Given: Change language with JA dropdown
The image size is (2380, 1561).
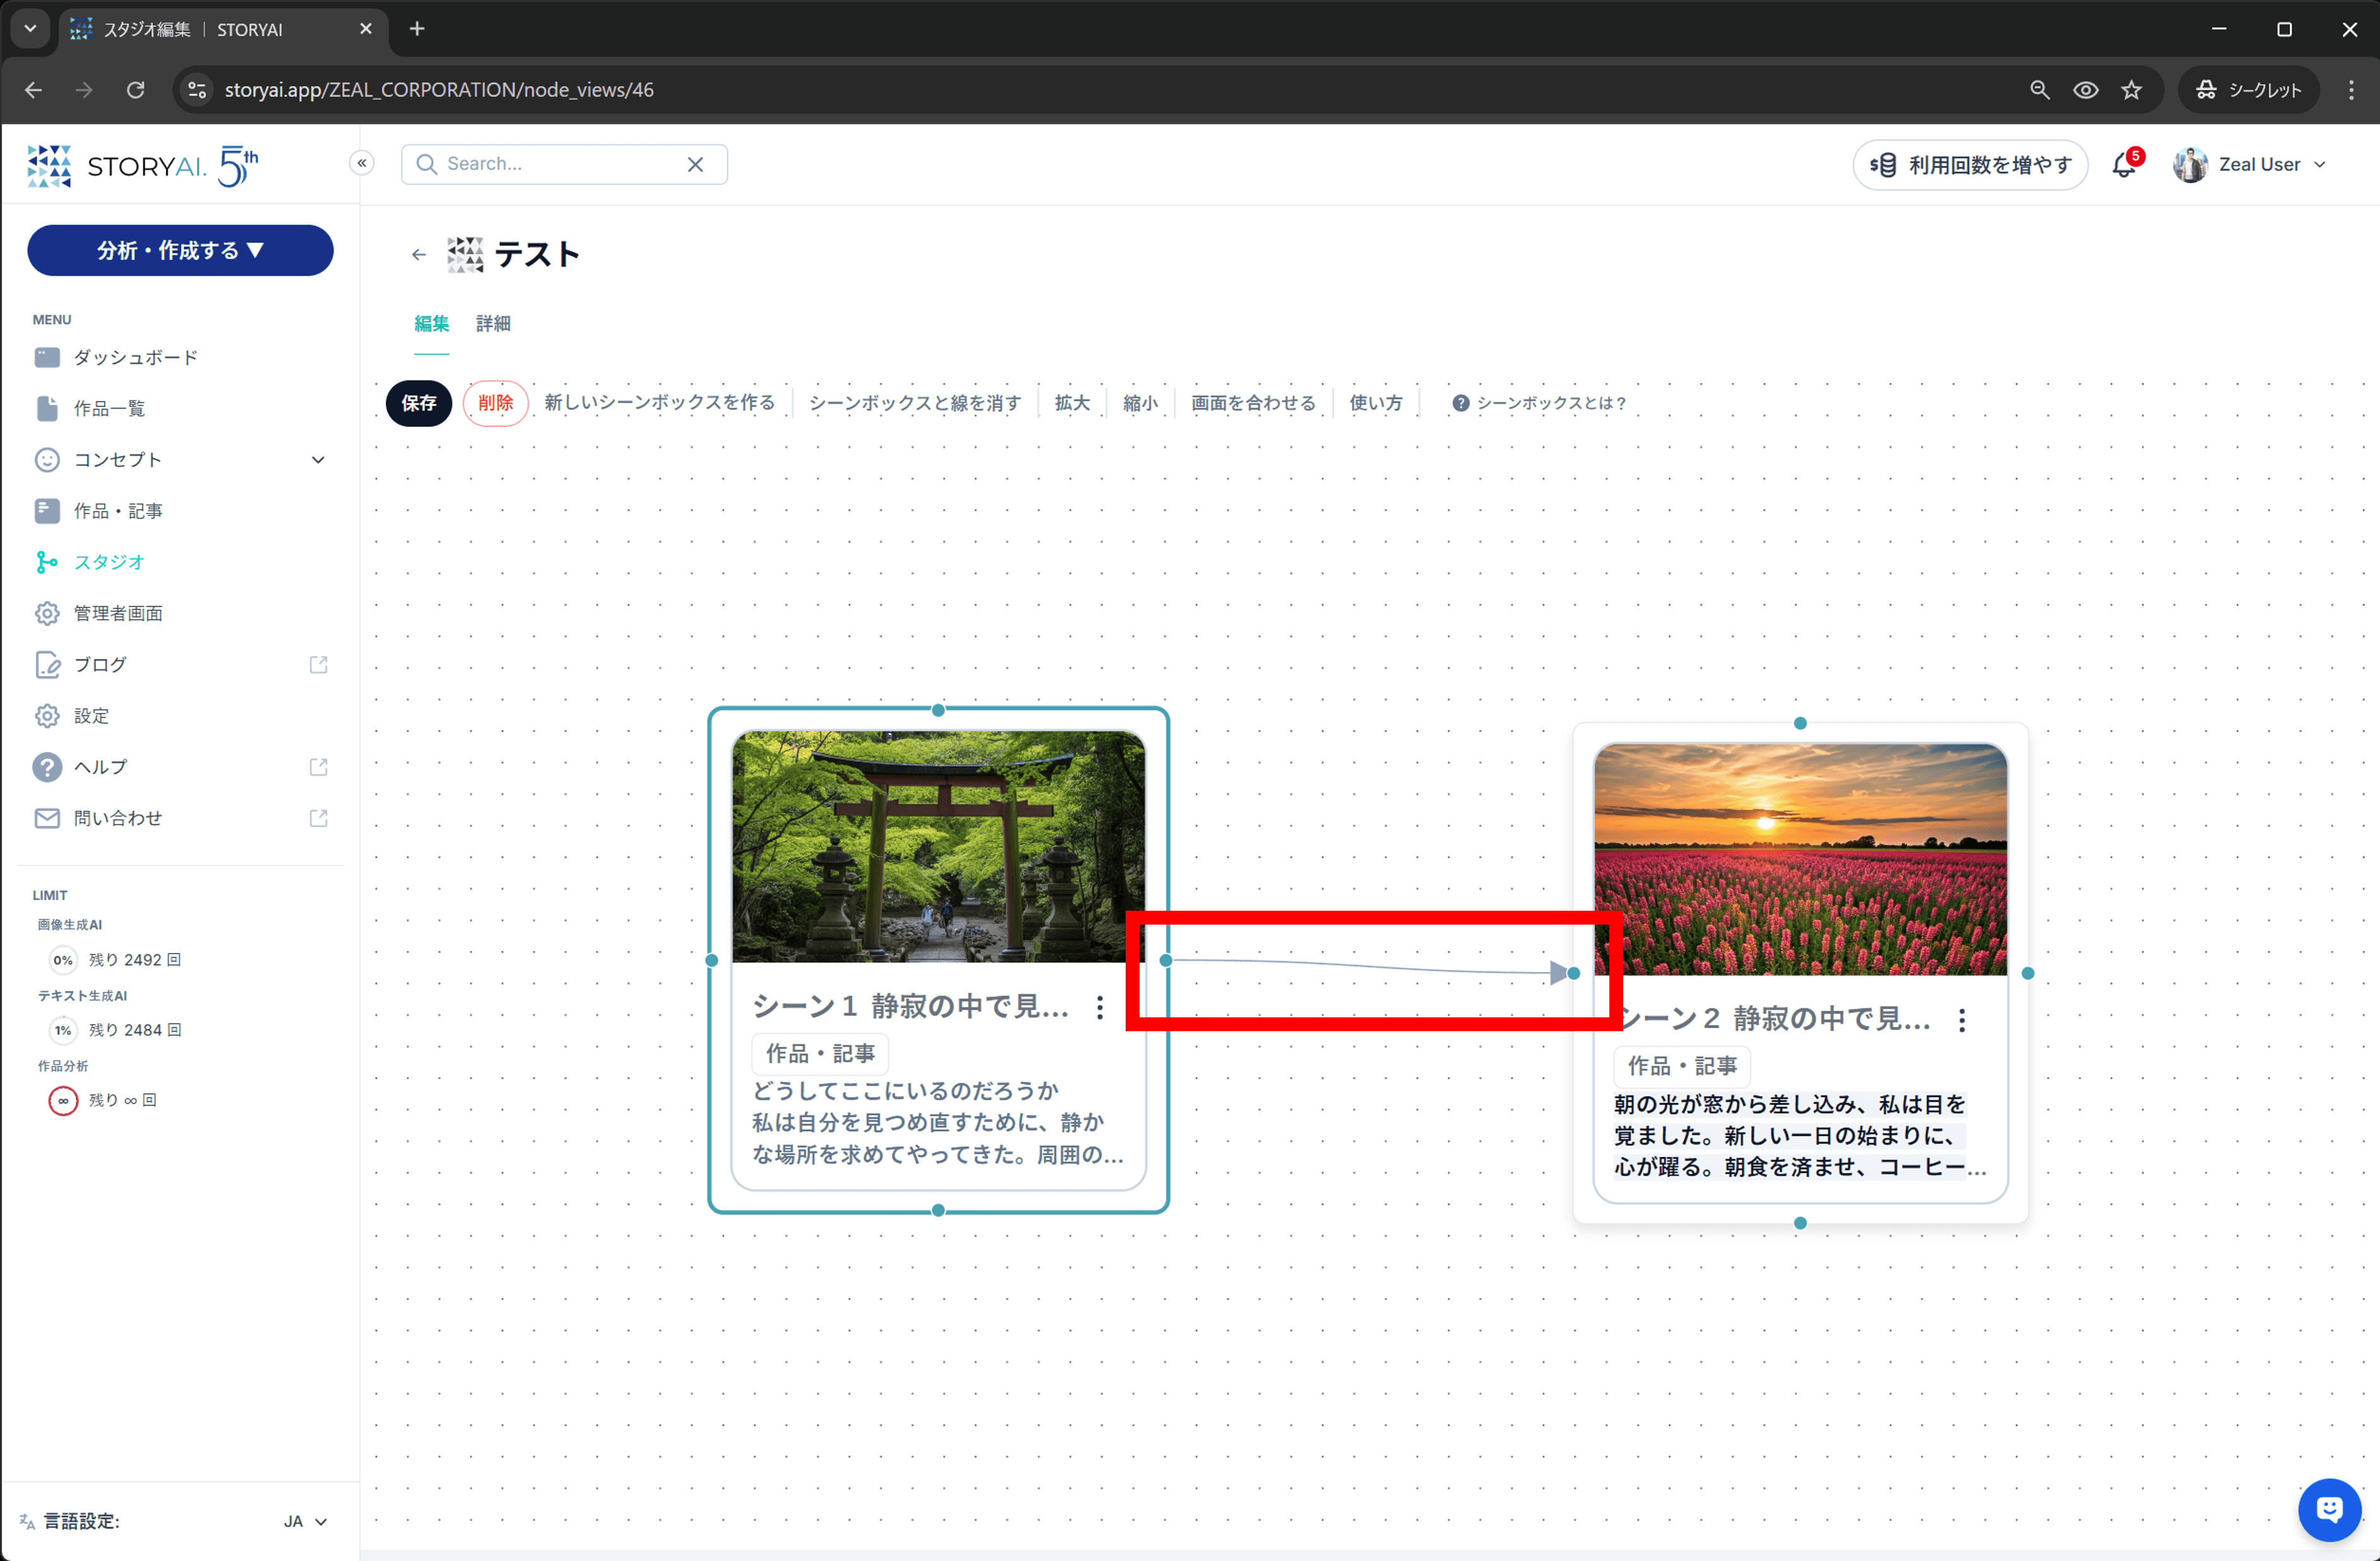Looking at the screenshot, I should 305,1521.
